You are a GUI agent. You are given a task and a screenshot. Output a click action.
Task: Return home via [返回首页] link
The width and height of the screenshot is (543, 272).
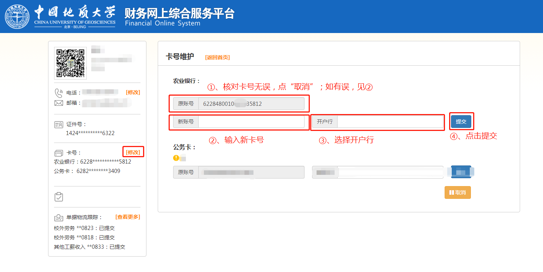coord(217,57)
